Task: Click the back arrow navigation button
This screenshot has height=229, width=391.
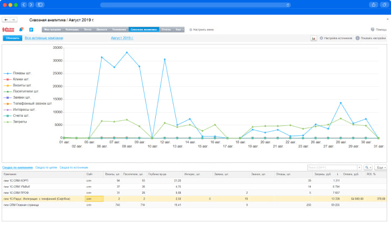Action: pyautogui.click(x=6, y=20)
